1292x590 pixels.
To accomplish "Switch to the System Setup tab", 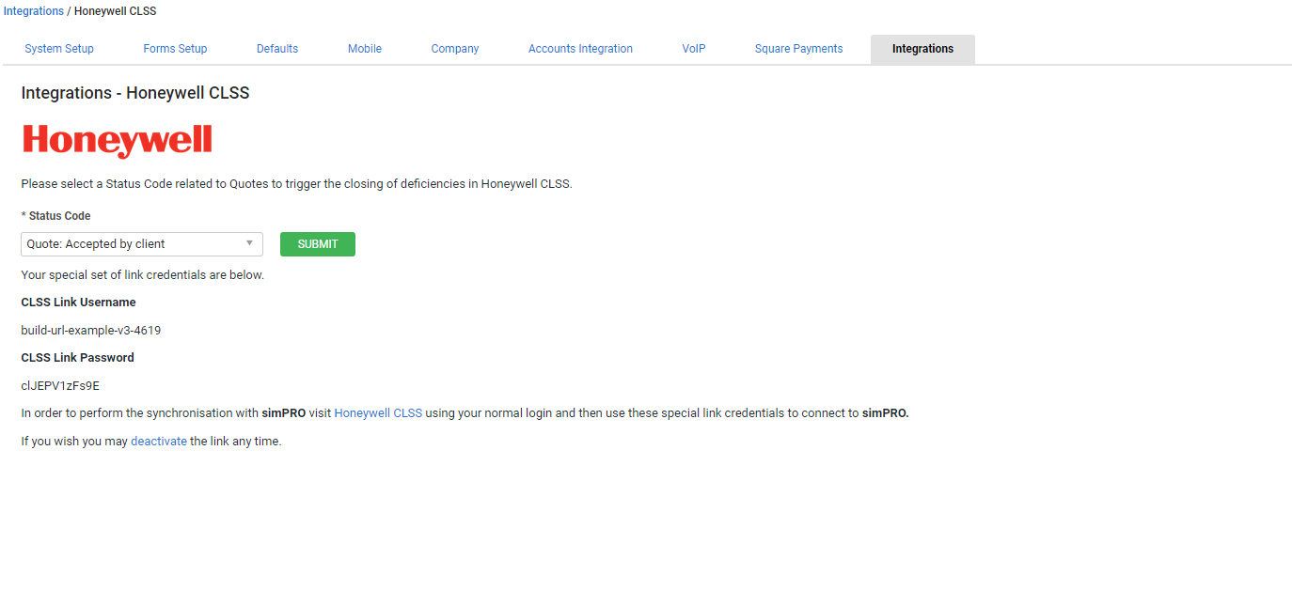I will (59, 48).
